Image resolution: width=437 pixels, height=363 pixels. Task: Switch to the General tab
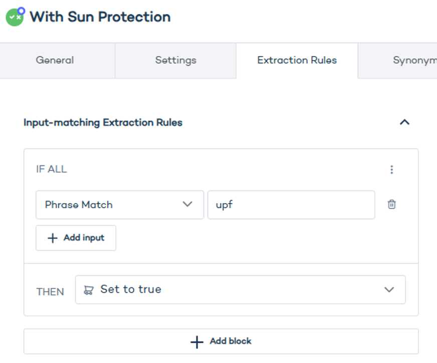tap(54, 60)
